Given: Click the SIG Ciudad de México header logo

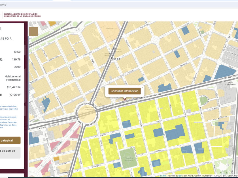Looking at the screenshot, I should 22,15.
